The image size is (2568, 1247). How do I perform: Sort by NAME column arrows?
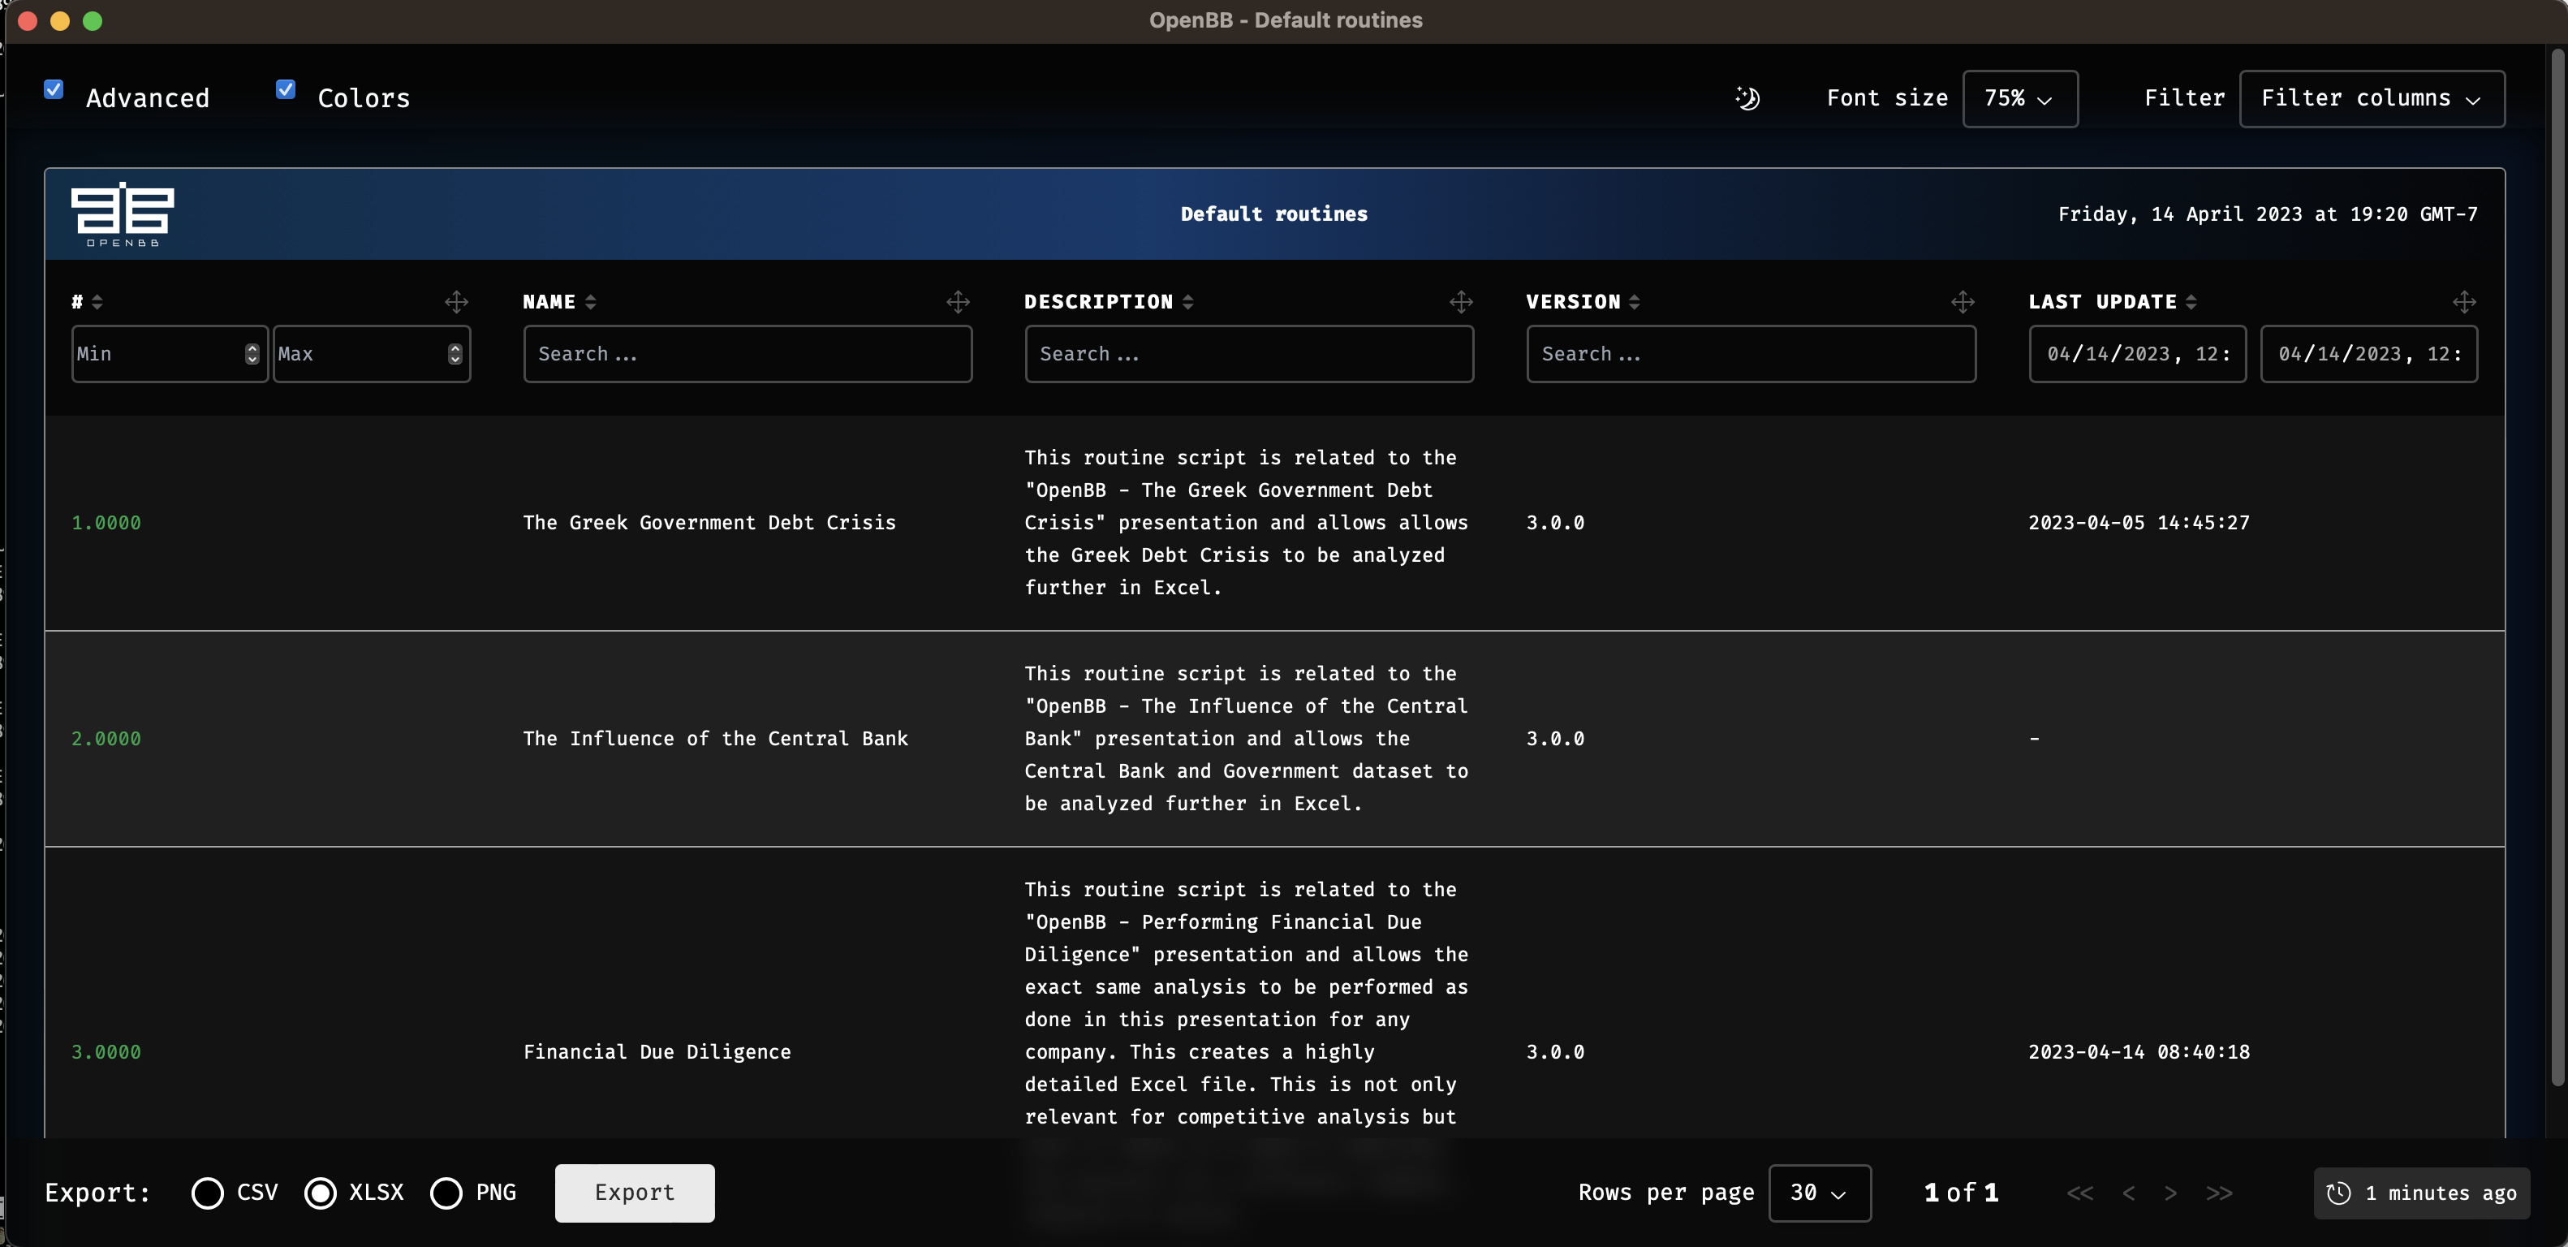(590, 302)
